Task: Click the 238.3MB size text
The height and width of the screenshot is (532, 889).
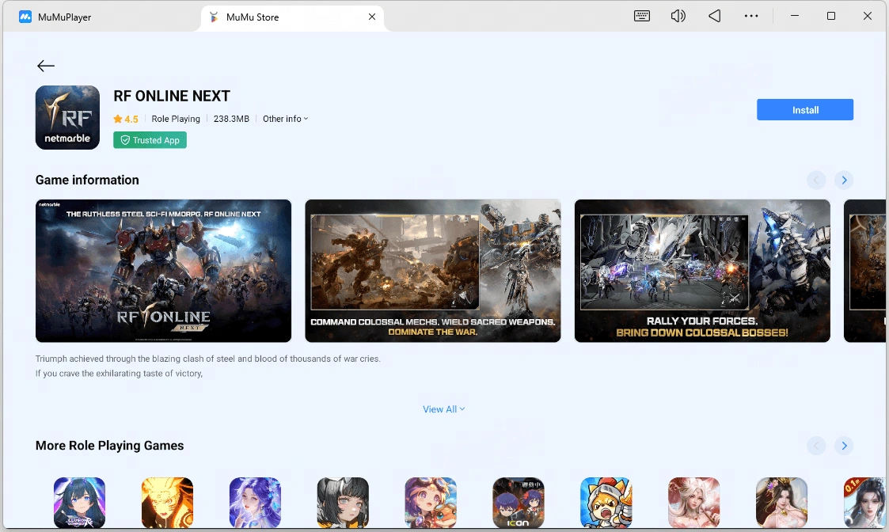Action: pyautogui.click(x=231, y=119)
